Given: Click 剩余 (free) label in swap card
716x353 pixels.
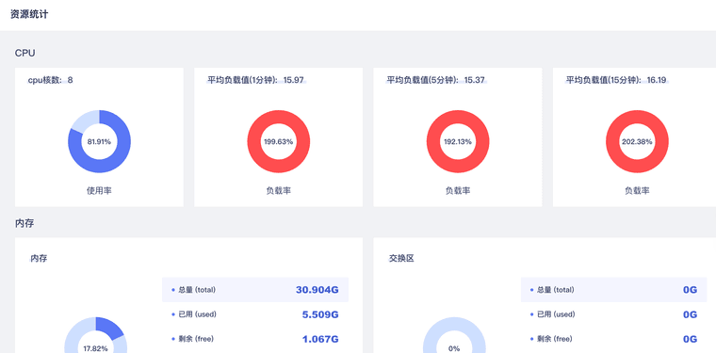Looking at the screenshot, I should click(x=555, y=339).
